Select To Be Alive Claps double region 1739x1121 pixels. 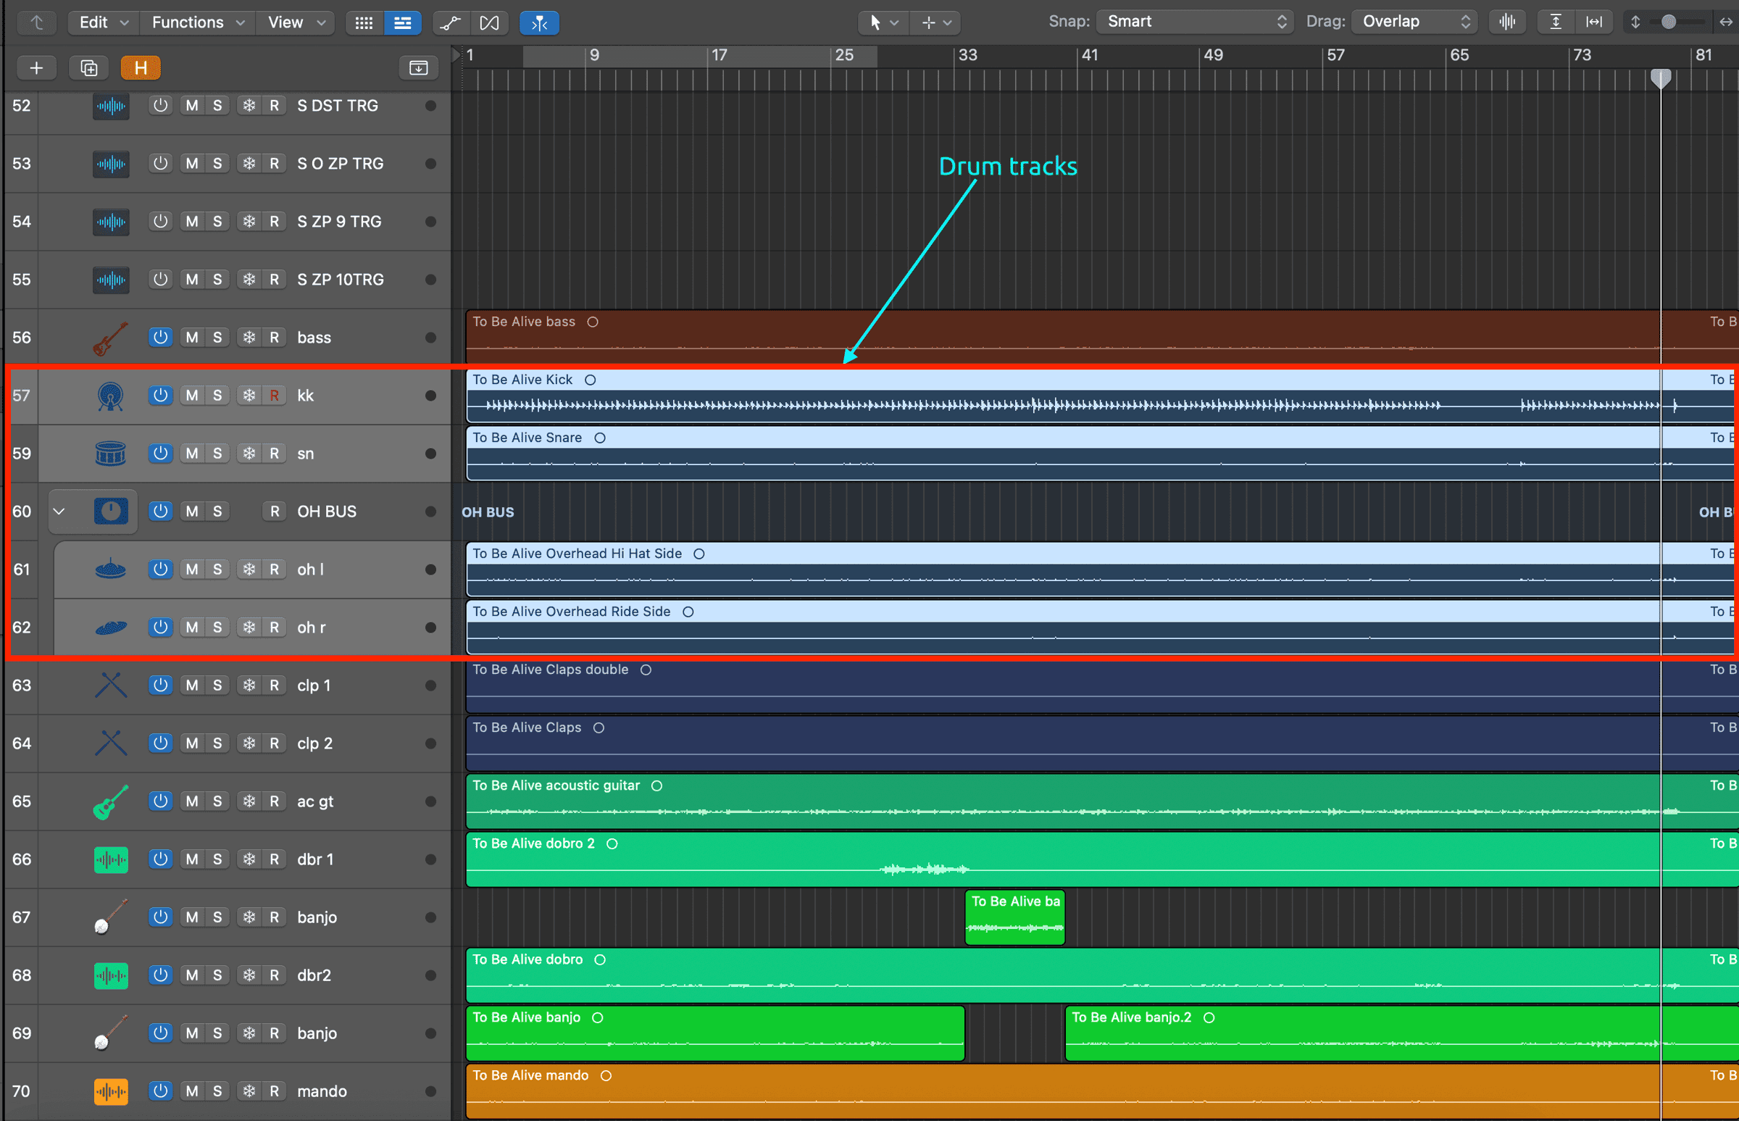tap(1102, 685)
